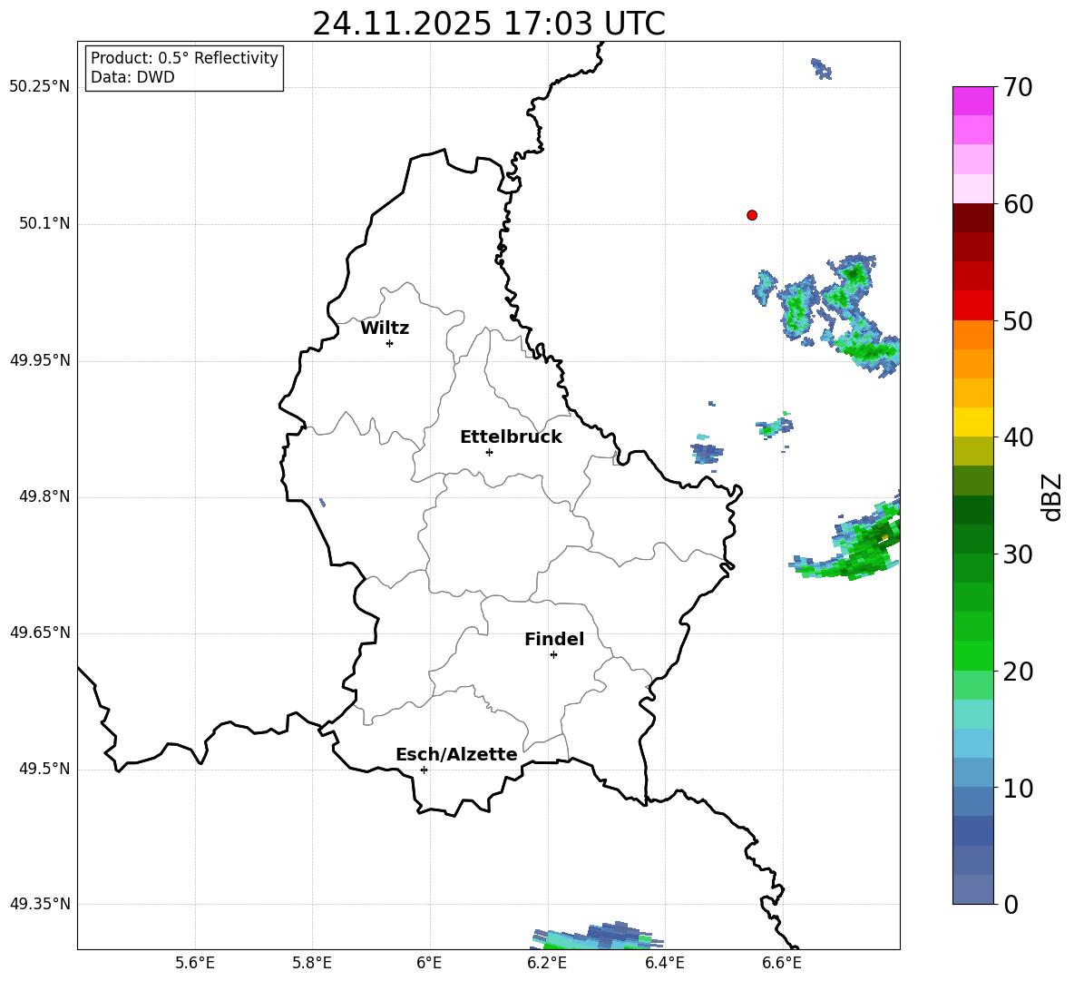Click the Ettelbruck city label
This screenshot has width=1074, height=981.
(511, 437)
